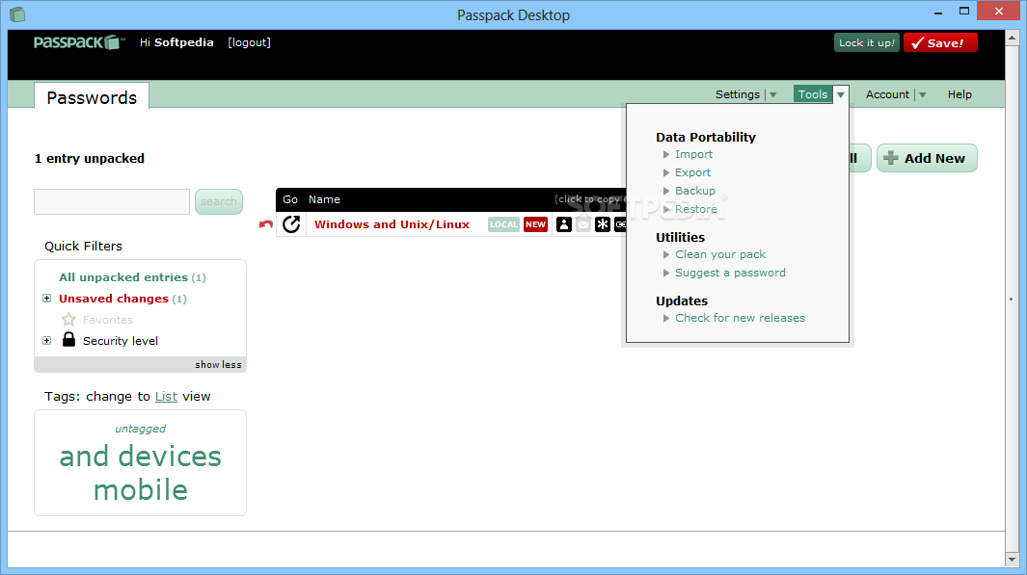The width and height of the screenshot is (1027, 575).
Task: Click the vertical scrollbar up arrow
Action: click(x=1012, y=38)
